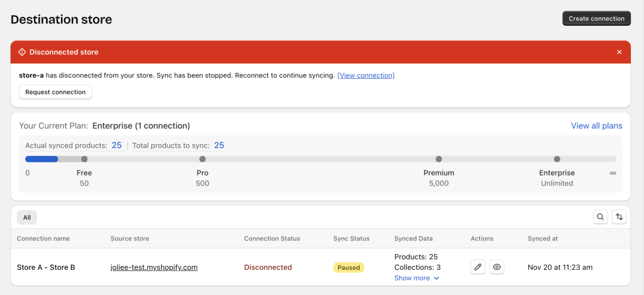Image resolution: width=644 pixels, height=295 pixels.
Task: Open the search icon above the connections table
Action: coord(601,217)
